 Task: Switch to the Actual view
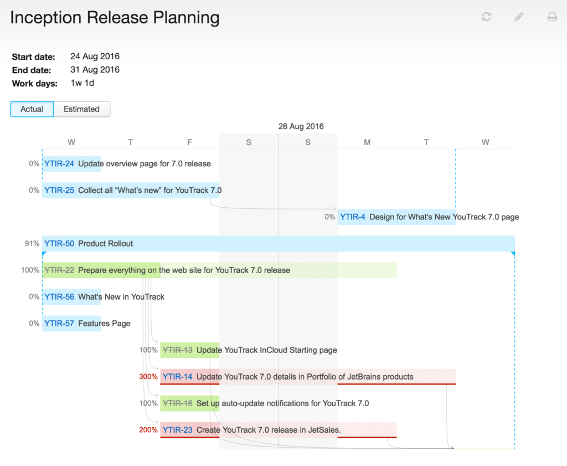point(32,109)
